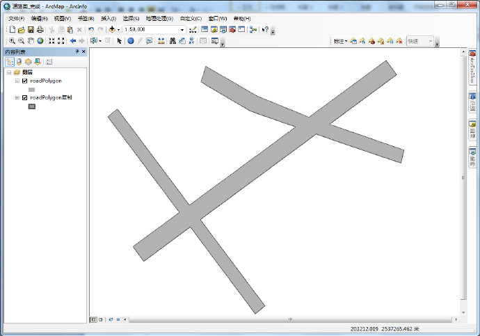Click the roadPolygon复制 dark symbol swatch

point(31,106)
